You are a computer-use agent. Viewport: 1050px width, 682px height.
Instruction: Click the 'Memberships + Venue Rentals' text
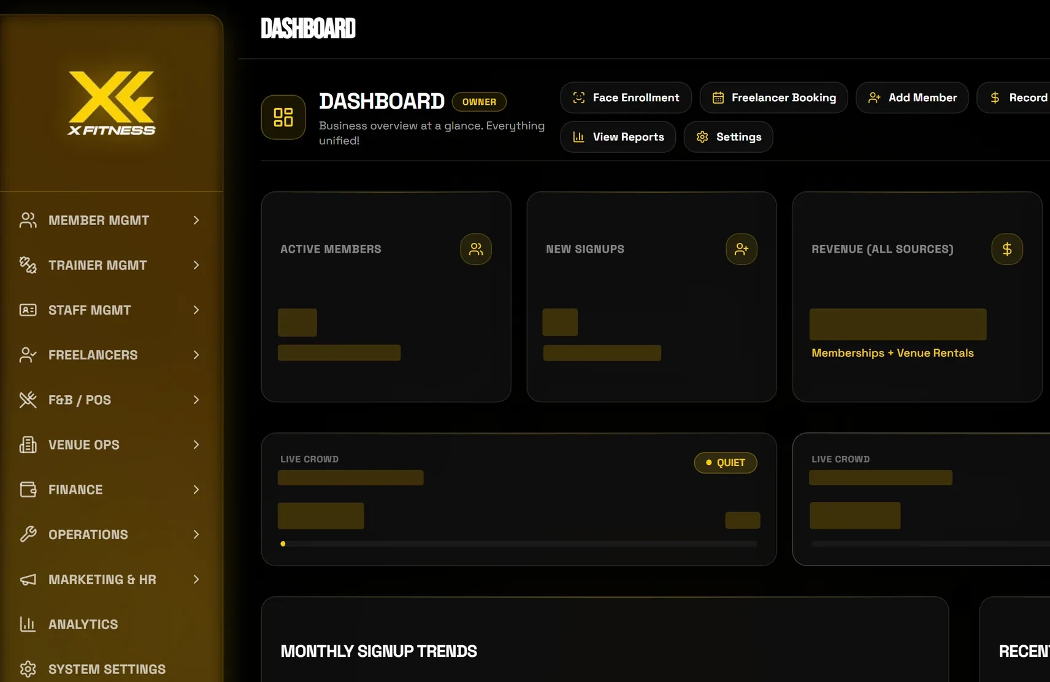point(892,353)
